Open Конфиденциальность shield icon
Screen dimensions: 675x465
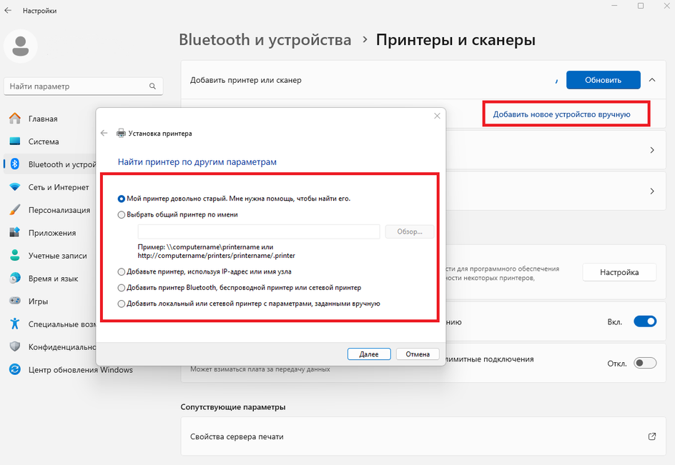coord(15,346)
